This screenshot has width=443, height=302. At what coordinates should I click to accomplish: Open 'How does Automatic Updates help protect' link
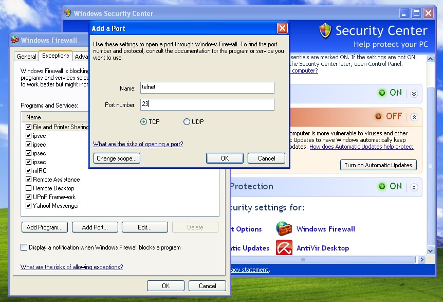click(x=361, y=147)
